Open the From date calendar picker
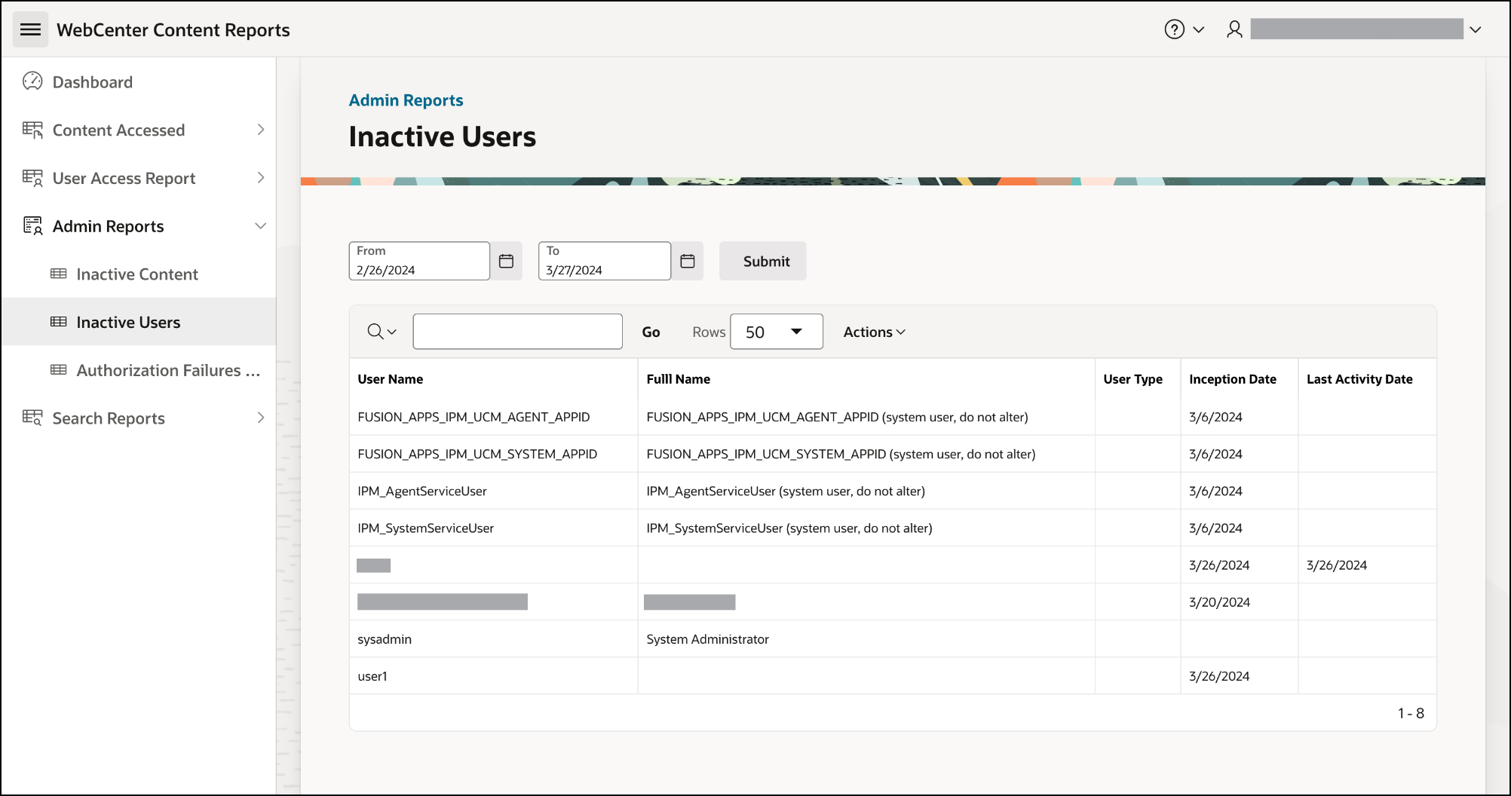1511x796 pixels. 507,261
